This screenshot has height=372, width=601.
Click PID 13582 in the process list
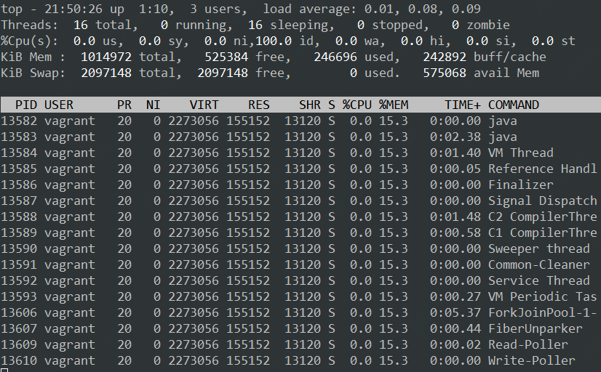[x=19, y=121]
